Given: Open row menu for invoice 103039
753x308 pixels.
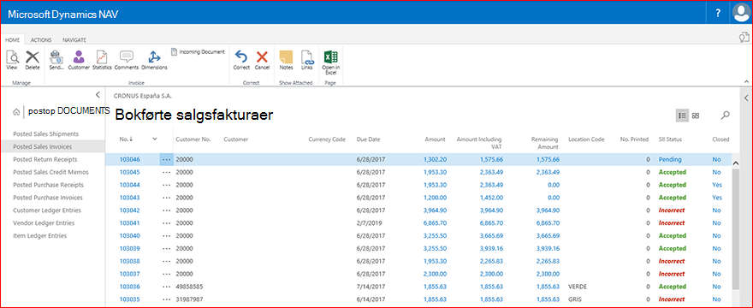Looking at the screenshot, I should pos(167,249).
